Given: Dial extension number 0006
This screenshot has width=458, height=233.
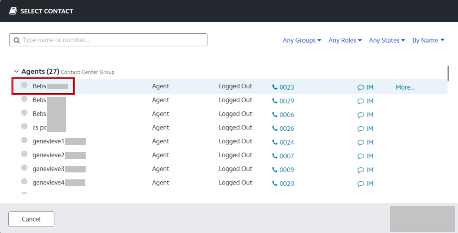Looking at the screenshot, I should coord(287,115).
